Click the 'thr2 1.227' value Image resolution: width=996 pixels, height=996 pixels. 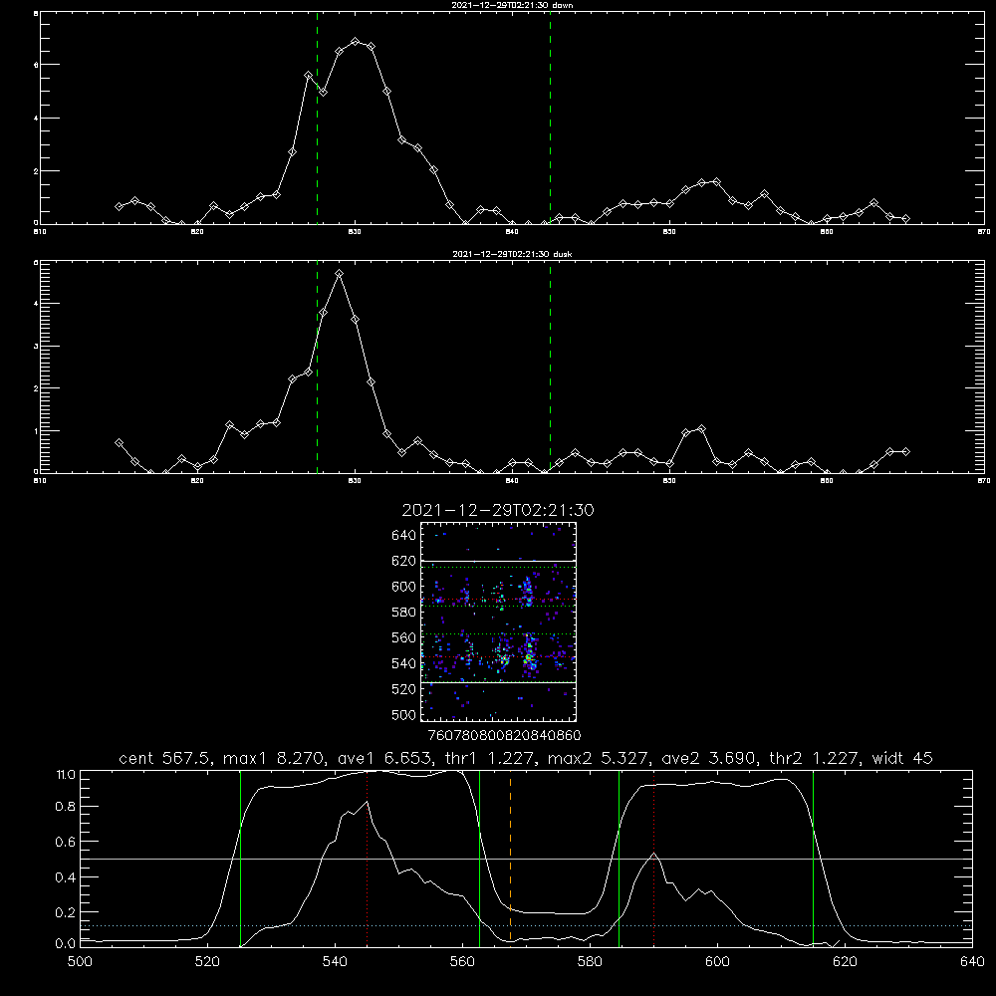click(816, 758)
